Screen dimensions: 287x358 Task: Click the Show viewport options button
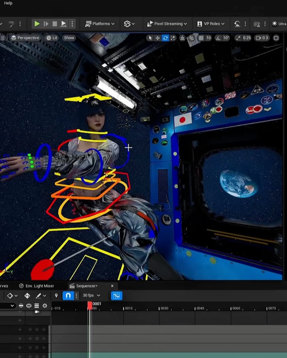click(69, 38)
